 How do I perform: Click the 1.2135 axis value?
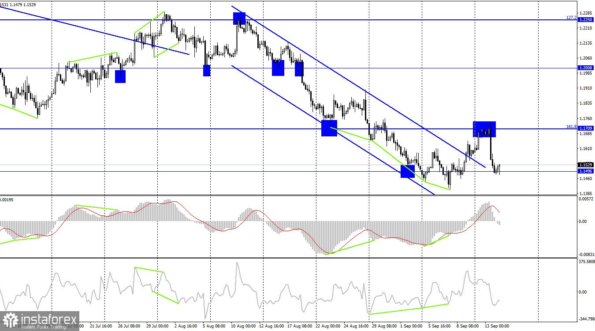point(586,43)
